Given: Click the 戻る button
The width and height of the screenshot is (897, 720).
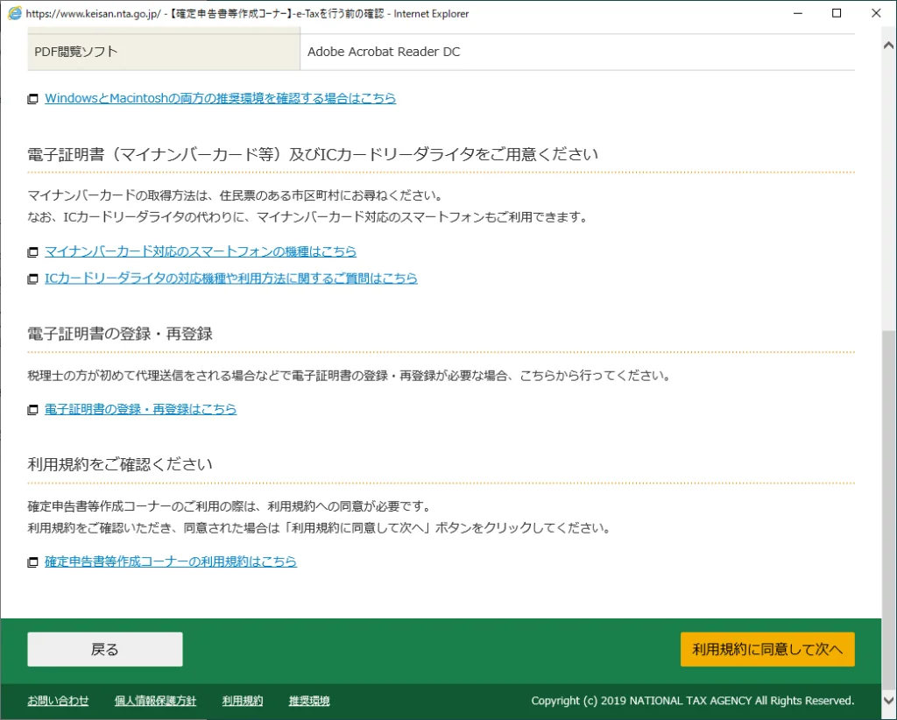Looking at the screenshot, I should click(105, 649).
